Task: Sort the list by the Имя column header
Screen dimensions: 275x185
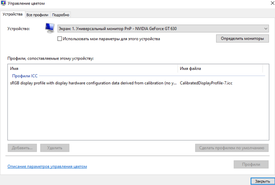Action: click(92, 68)
